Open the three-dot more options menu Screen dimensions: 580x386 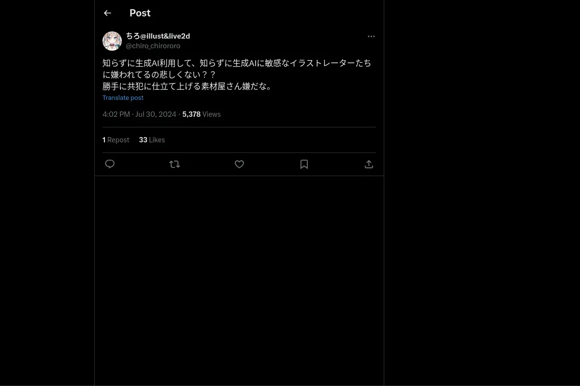point(371,36)
